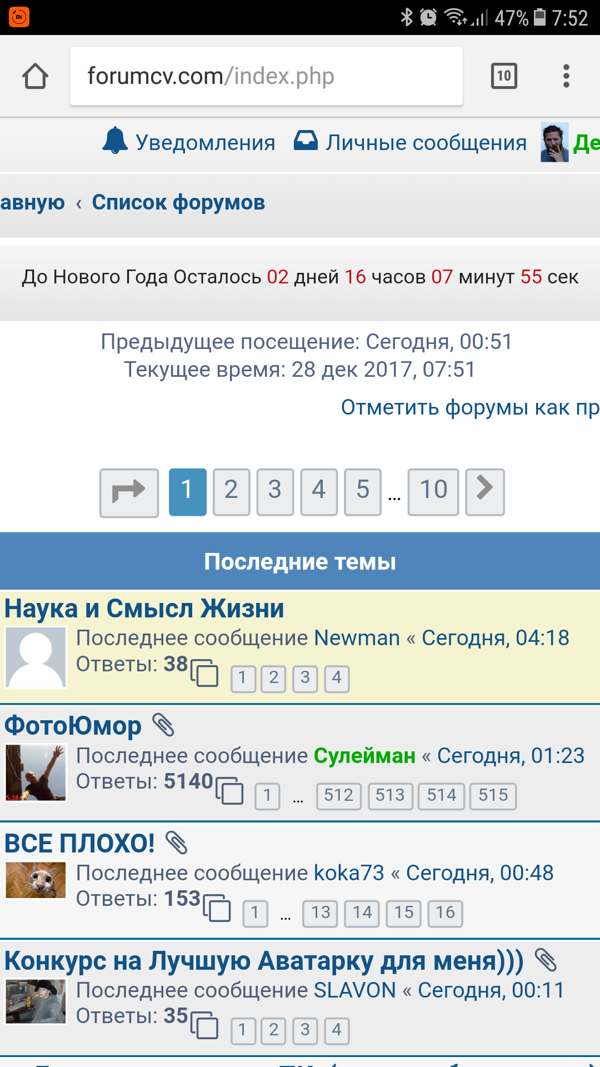Tap the paperclip icon beside ВСЕ ПЛОХО!
This screenshot has width=600, height=1067.
[177, 842]
